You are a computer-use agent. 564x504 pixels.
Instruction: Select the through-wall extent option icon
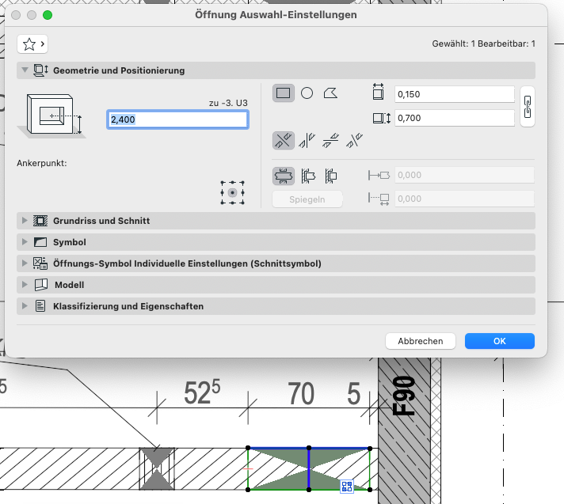coord(284,176)
